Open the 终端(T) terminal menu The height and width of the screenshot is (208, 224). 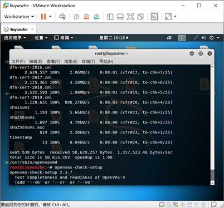pyautogui.click(x=89, y=61)
